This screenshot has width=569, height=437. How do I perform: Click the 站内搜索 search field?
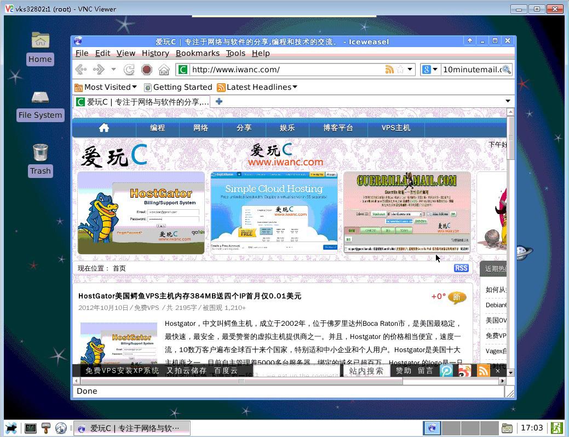click(366, 371)
